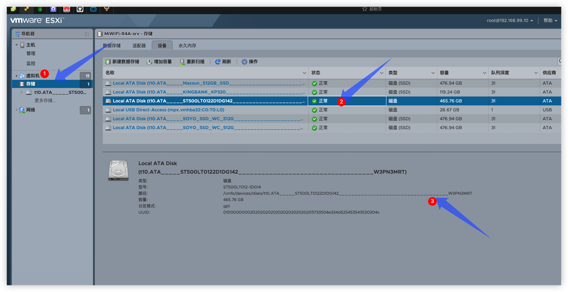Click the disk icon of the Local USB Direct-Access row

click(x=108, y=110)
